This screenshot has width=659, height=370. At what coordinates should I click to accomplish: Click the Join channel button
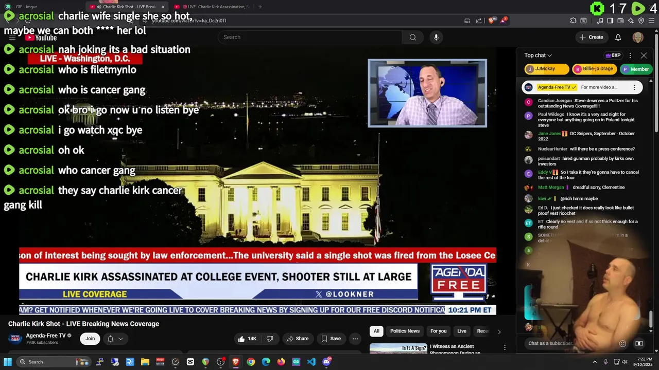tap(90, 339)
